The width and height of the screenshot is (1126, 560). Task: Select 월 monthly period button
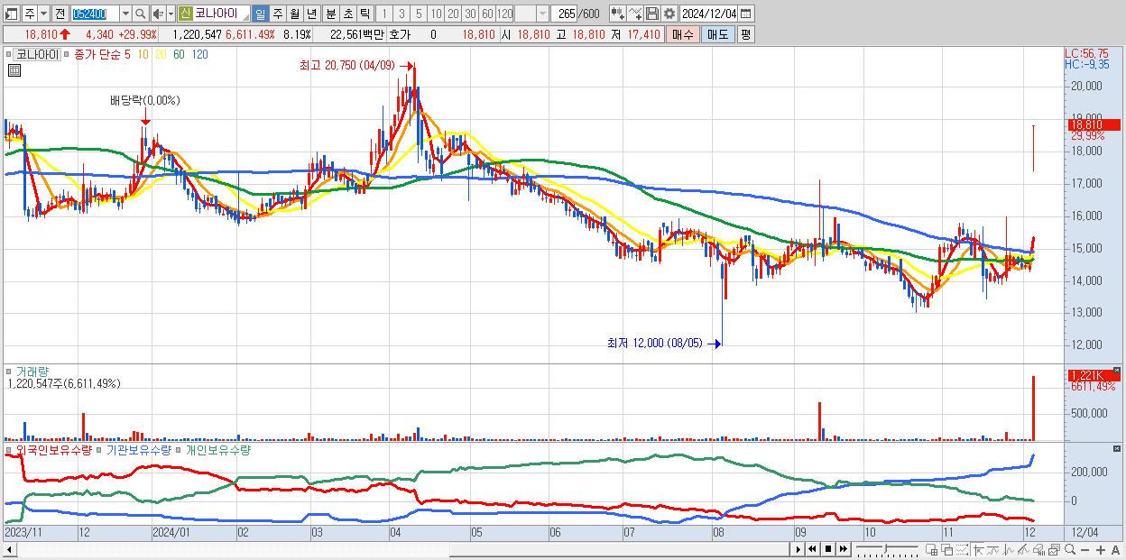point(295,14)
